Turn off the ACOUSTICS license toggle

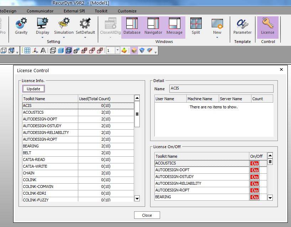[255, 163]
